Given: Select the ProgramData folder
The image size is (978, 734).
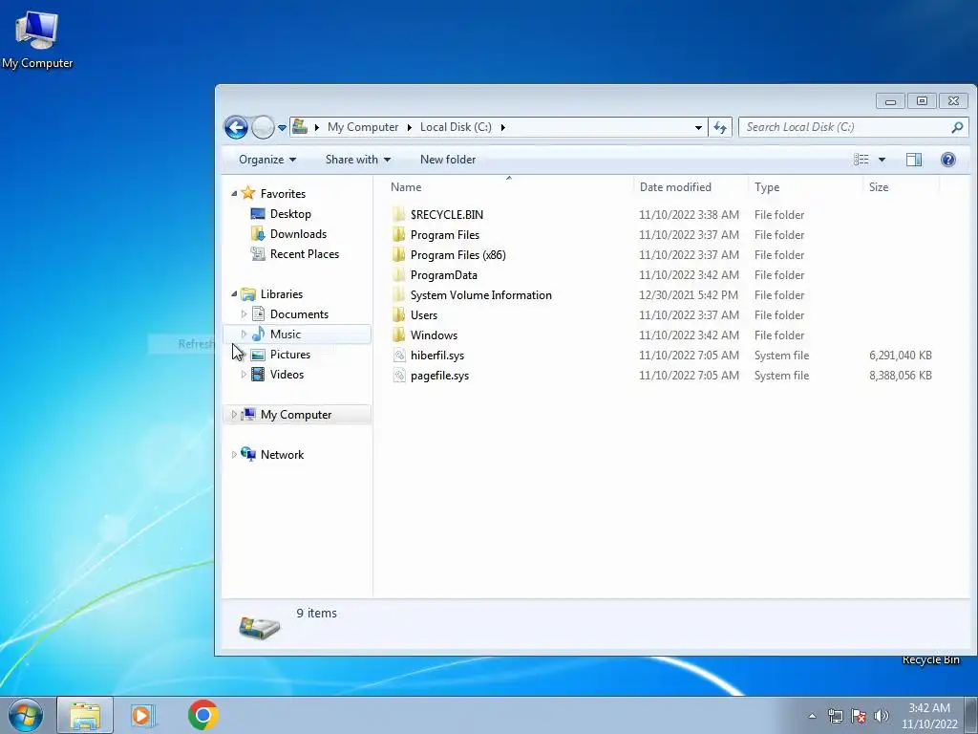Looking at the screenshot, I should point(443,275).
